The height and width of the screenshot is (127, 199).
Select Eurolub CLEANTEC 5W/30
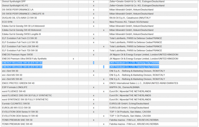16,104
